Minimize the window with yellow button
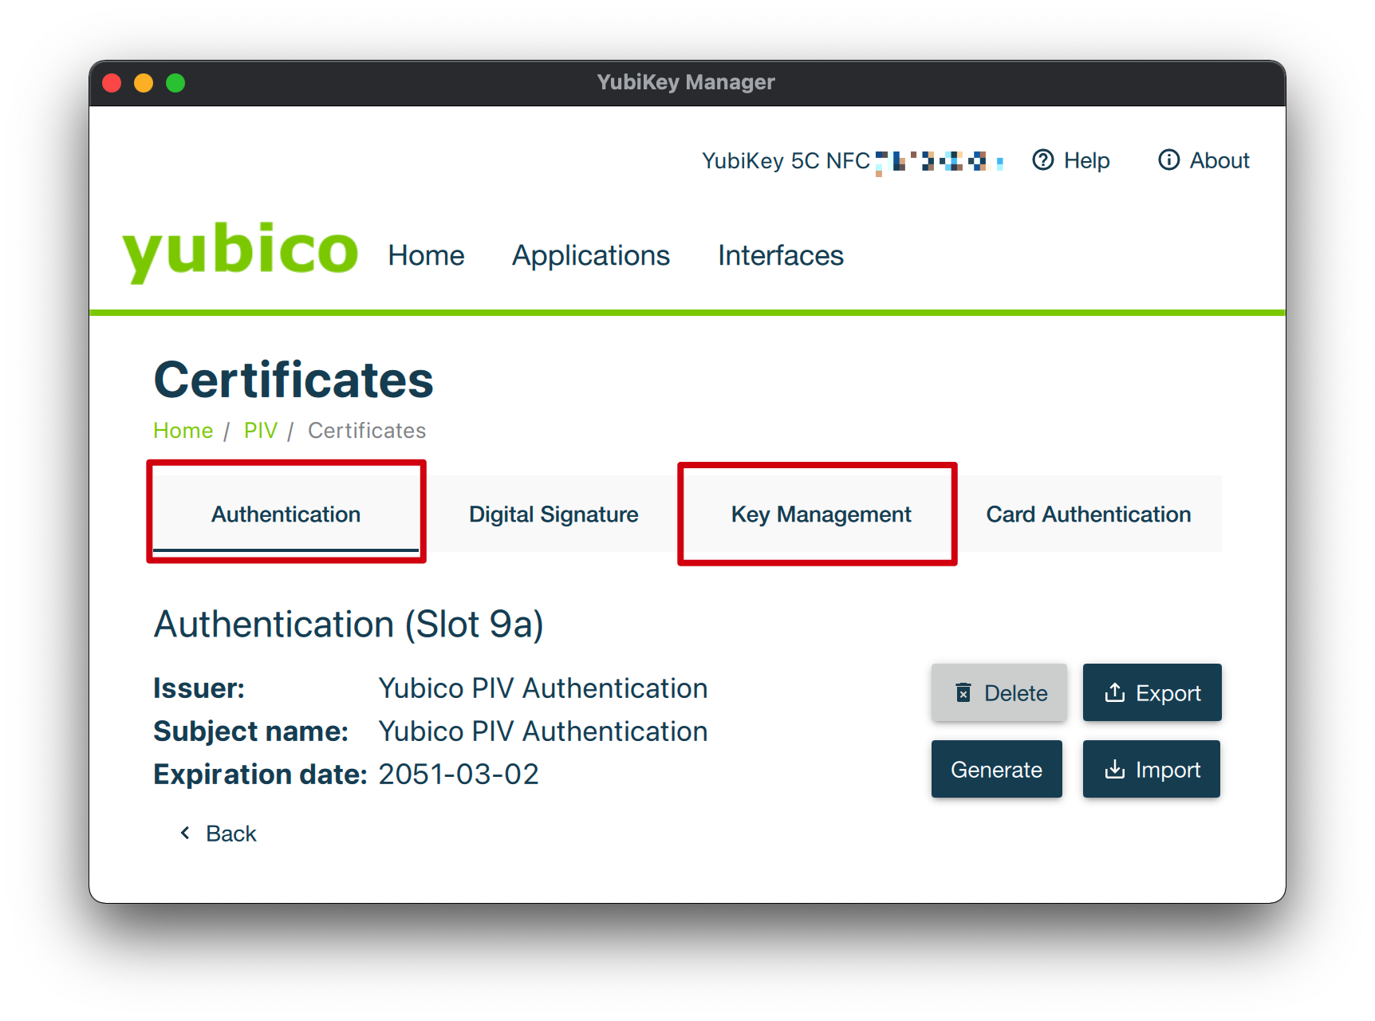1375x1021 pixels. pyautogui.click(x=144, y=83)
